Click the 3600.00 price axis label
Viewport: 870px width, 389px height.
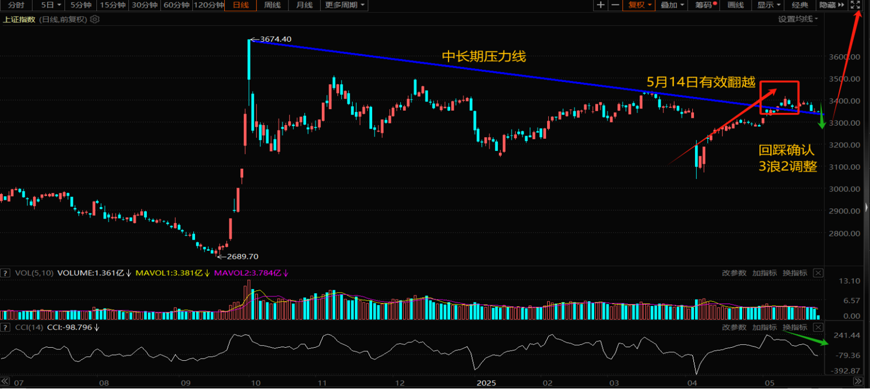843,57
